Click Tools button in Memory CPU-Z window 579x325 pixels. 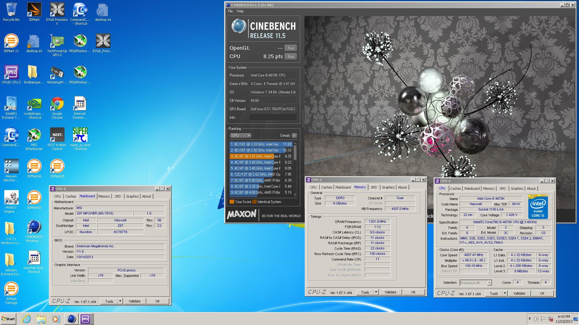(x=365, y=292)
